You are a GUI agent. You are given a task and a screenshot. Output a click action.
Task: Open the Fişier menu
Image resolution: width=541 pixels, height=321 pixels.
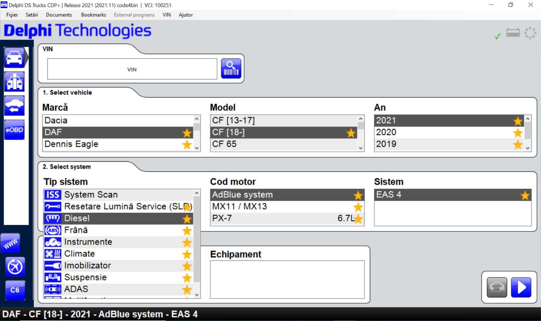tap(12, 15)
